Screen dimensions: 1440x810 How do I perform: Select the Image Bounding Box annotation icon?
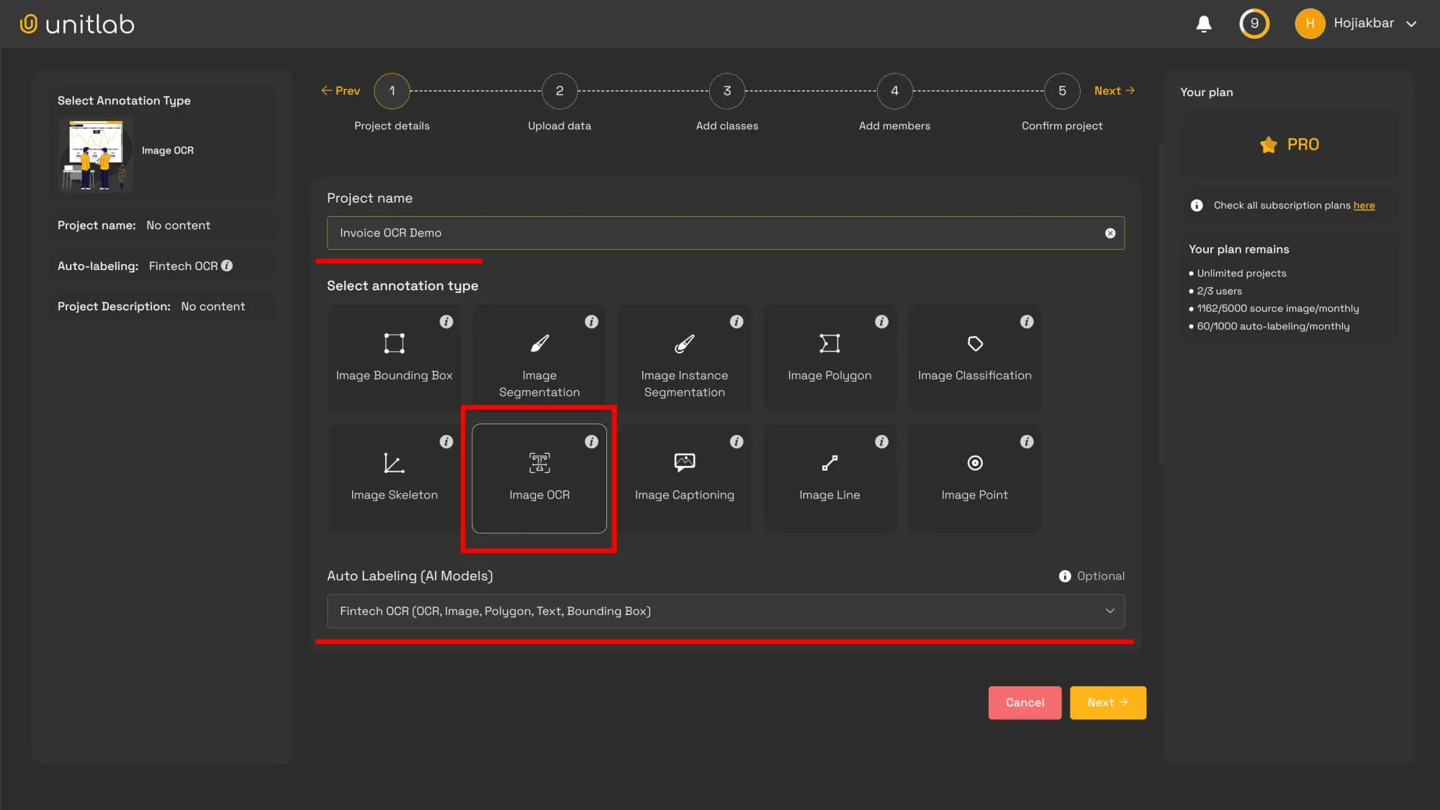tap(394, 343)
